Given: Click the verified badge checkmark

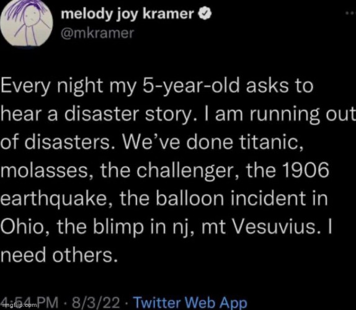Looking at the screenshot, I should click(205, 14).
